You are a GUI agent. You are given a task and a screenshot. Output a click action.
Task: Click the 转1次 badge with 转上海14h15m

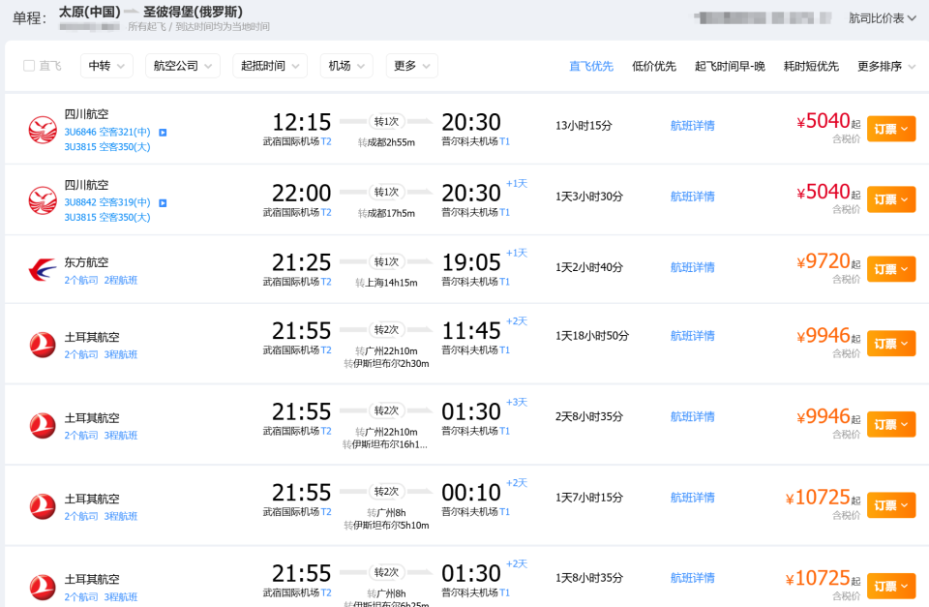386,262
